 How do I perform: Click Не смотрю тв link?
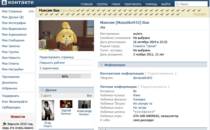[x=143, y=104]
